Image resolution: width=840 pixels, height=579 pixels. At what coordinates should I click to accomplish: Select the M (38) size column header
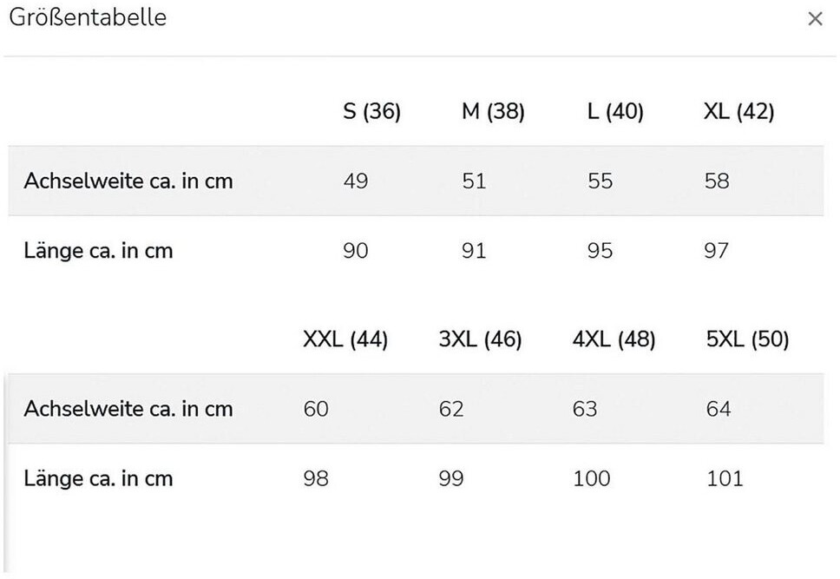[493, 112]
